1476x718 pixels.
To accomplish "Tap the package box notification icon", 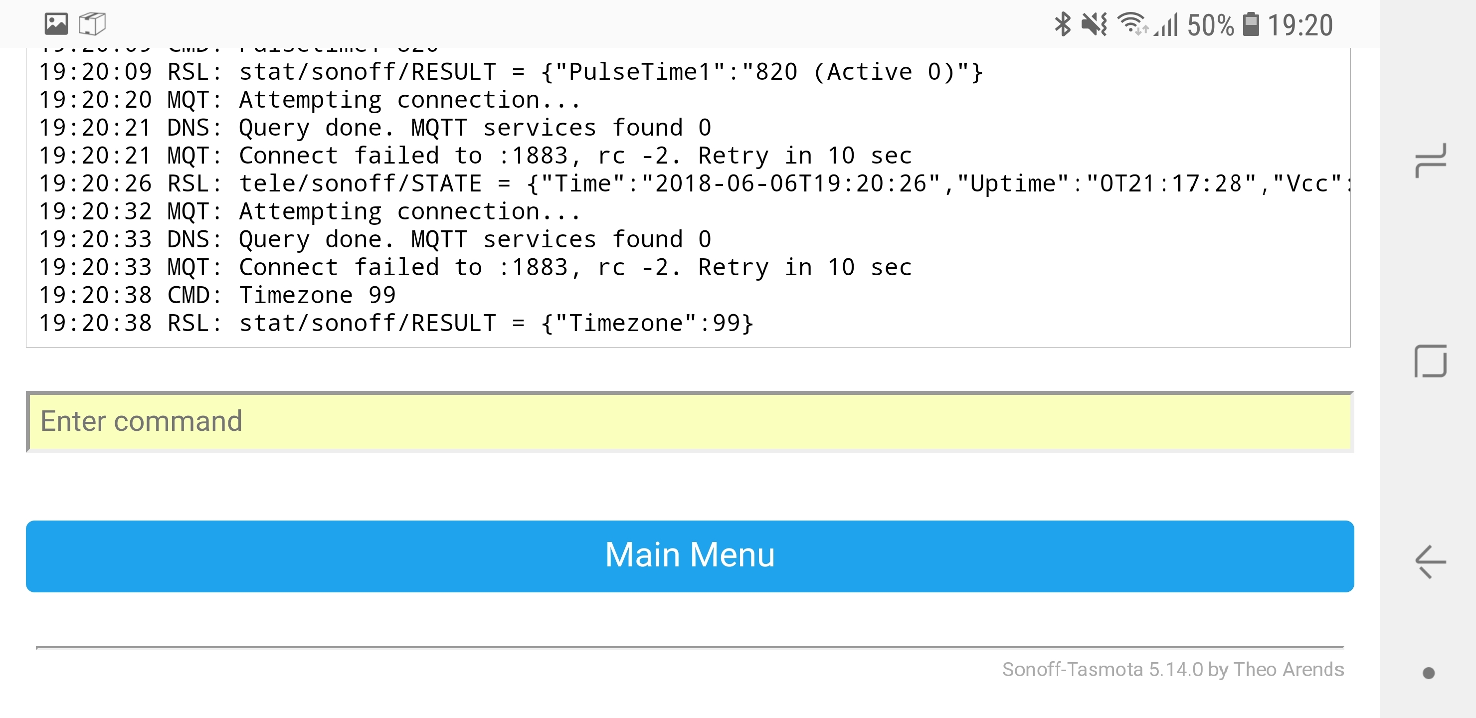I will (x=92, y=24).
